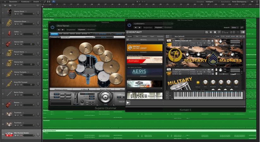
Task: Toggle Kontakt plugin power button
Action: tap(129, 25)
